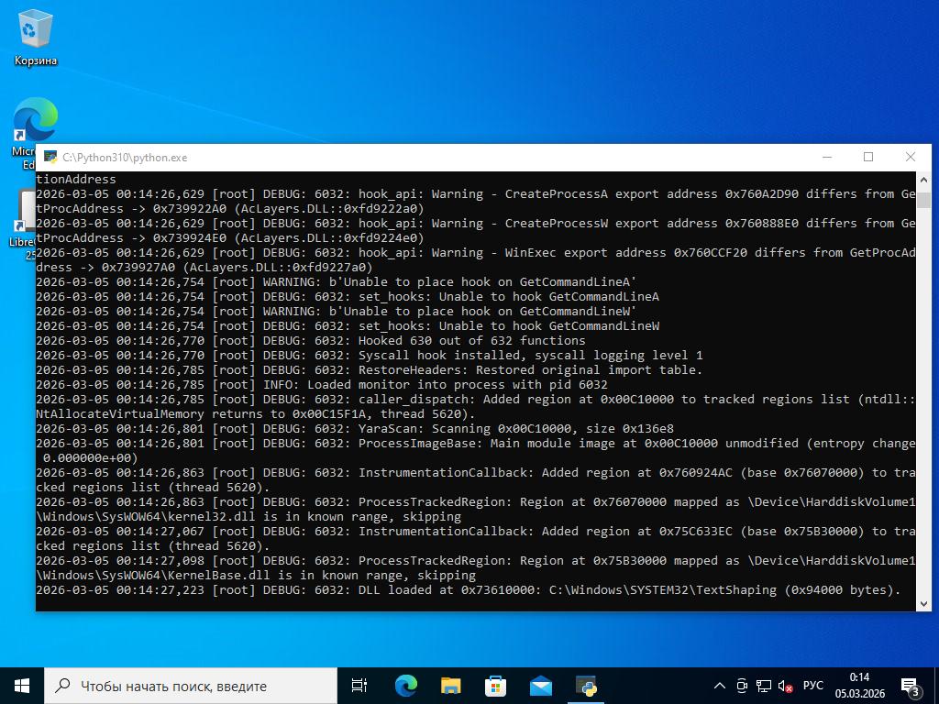
Task: Open Task View from the taskbar
Action: pos(359,686)
